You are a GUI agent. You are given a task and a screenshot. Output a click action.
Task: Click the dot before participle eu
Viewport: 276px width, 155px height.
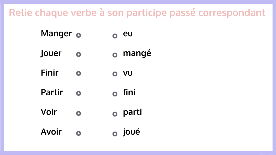click(115, 36)
